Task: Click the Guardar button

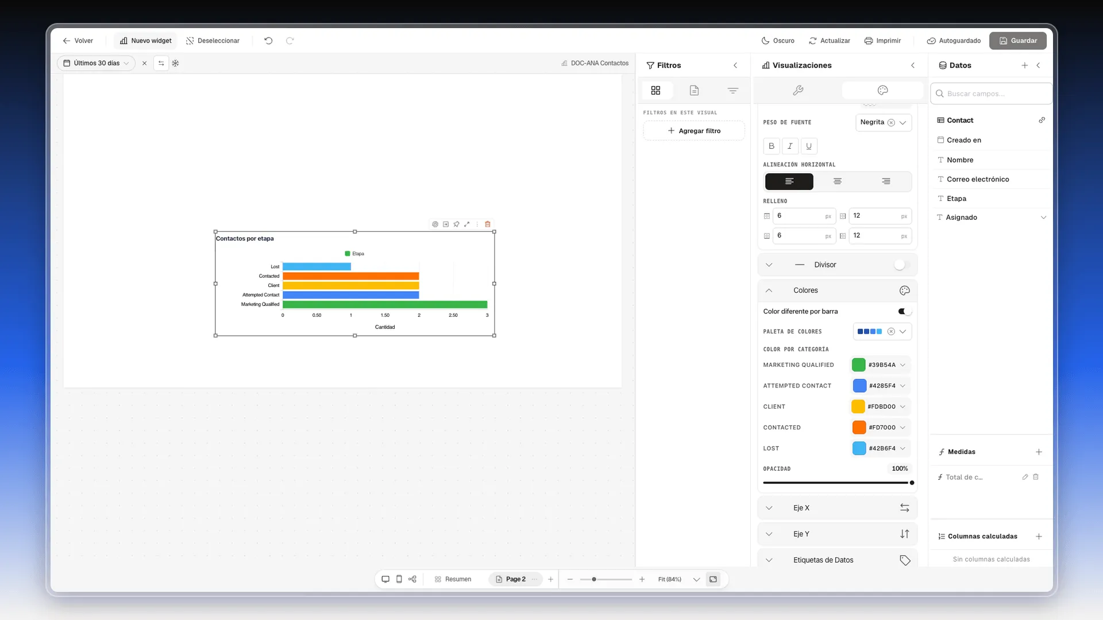Action: pyautogui.click(x=1018, y=41)
